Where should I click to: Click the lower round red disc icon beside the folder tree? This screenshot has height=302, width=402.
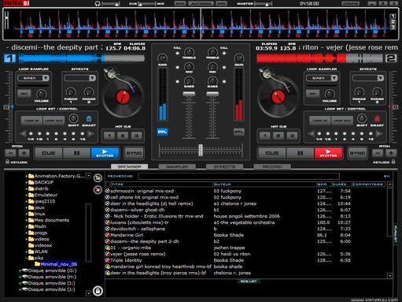coord(98,189)
